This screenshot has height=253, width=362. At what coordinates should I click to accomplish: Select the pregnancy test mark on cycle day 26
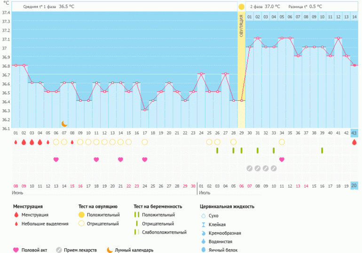pyautogui.click(x=217, y=150)
